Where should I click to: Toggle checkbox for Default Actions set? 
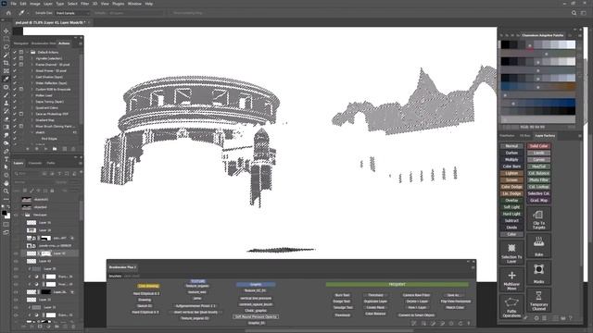tap(15, 52)
